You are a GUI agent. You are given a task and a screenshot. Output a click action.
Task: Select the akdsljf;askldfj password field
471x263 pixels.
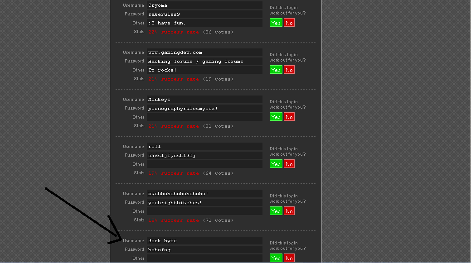(x=204, y=155)
